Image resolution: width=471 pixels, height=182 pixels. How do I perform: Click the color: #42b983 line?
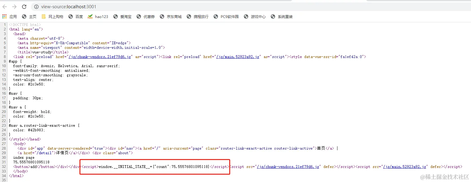[x=29, y=130]
